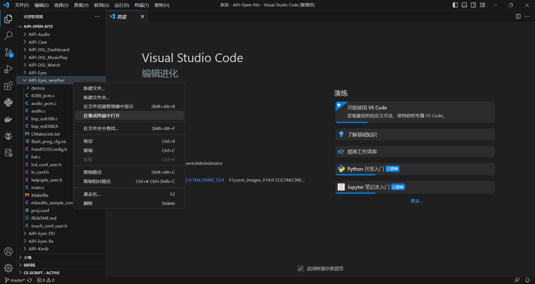Toggle the primary side bar layout icon
535x284 pixels.
455,5
